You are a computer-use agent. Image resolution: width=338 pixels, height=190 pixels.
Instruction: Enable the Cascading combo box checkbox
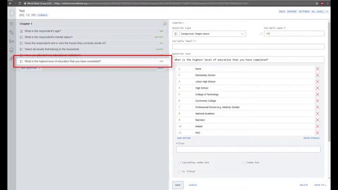pyautogui.click(x=180, y=163)
